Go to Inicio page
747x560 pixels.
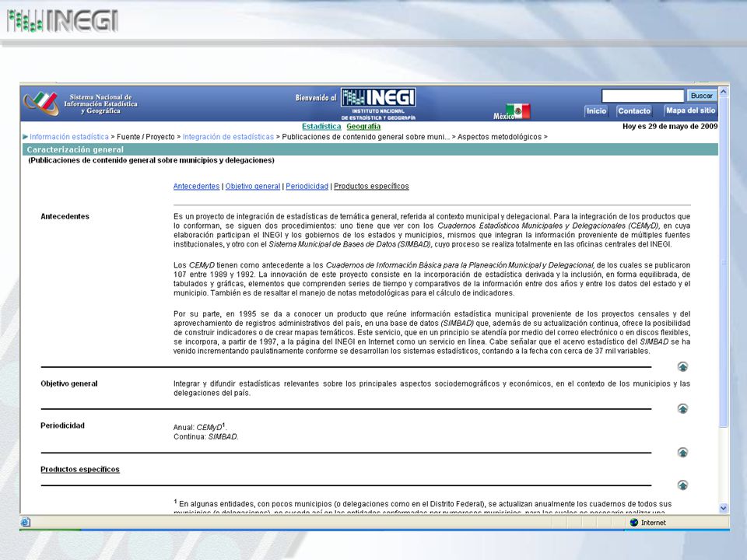pyautogui.click(x=596, y=111)
